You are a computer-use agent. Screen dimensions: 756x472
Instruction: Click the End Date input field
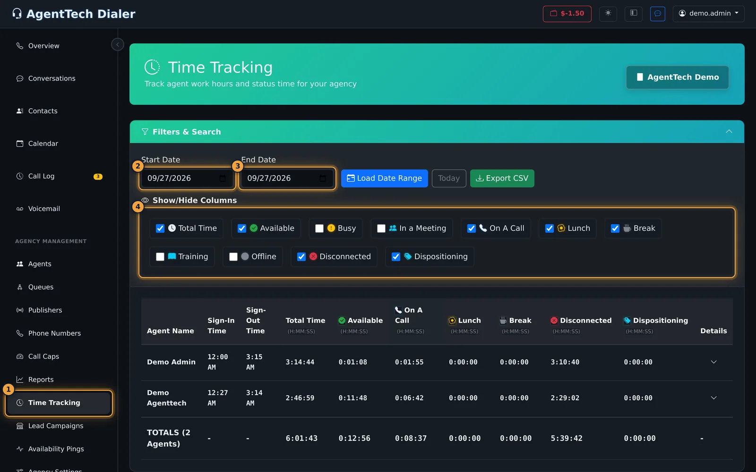pos(288,178)
